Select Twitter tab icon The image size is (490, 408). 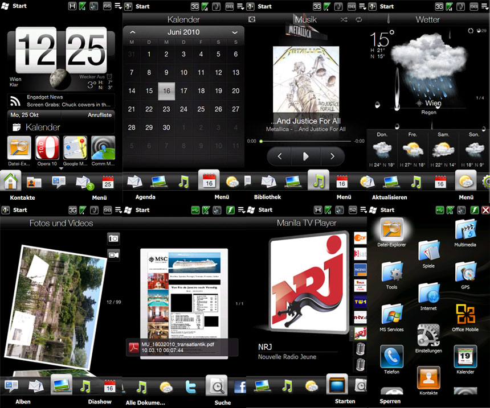pyautogui.click(x=190, y=387)
